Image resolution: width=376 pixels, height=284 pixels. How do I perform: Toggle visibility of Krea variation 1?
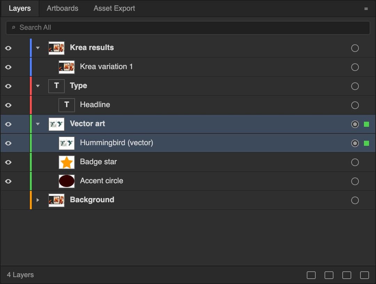(8, 67)
